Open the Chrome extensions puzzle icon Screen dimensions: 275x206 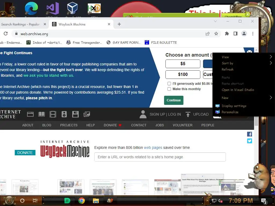(227, 34)
